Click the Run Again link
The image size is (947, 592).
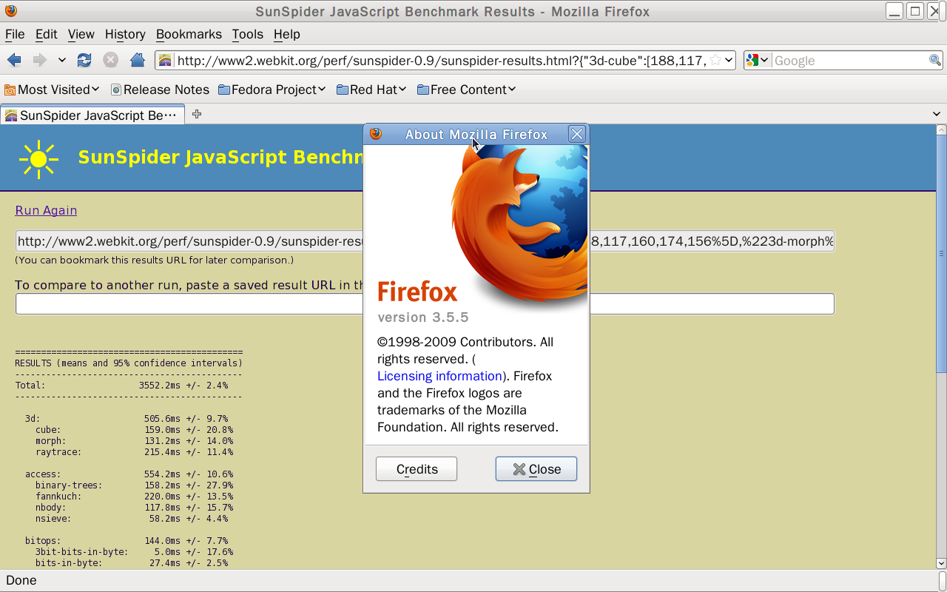46,210
